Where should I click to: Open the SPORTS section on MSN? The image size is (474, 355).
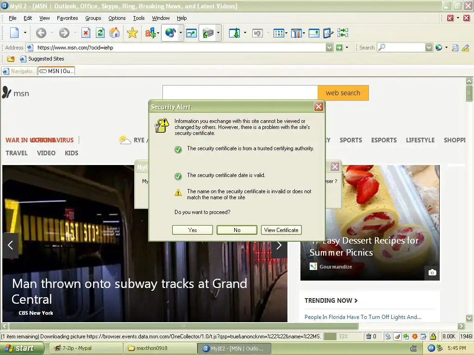351,140
